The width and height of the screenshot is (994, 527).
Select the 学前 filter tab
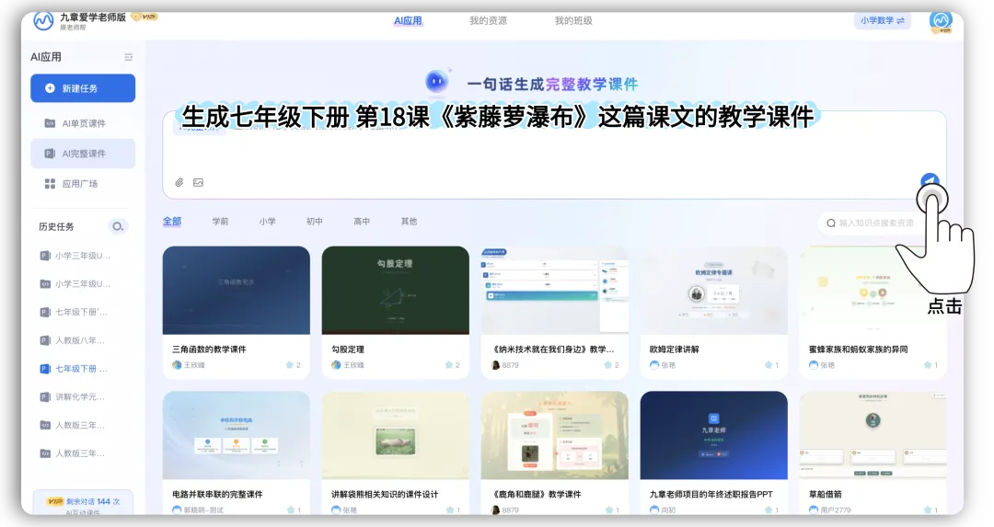(x=220, y=221)
